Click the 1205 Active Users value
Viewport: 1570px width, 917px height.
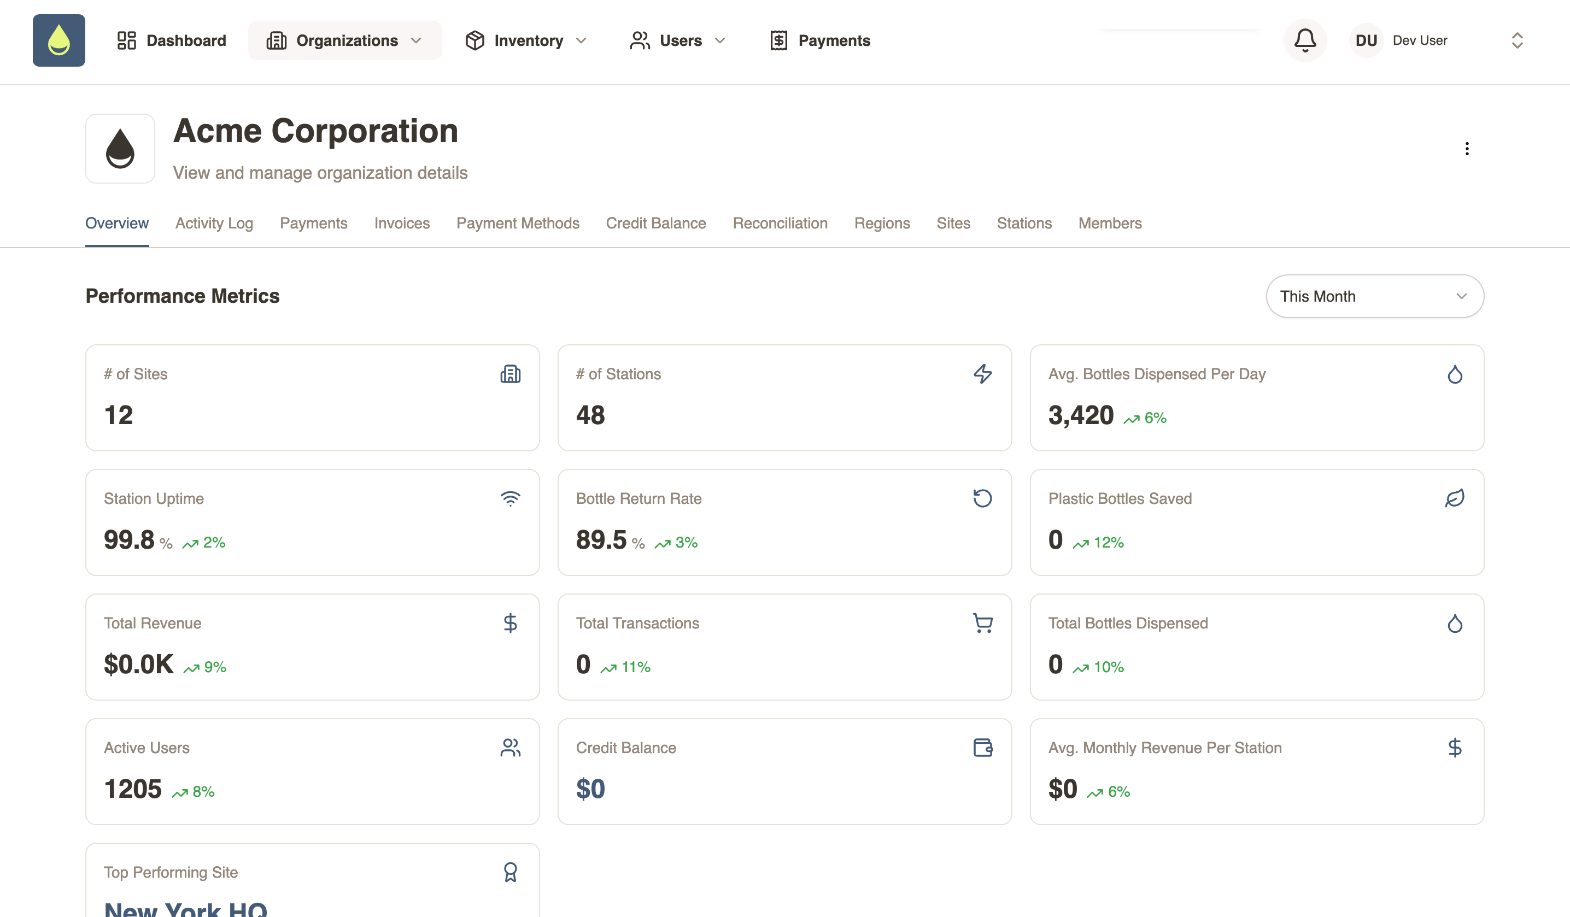point(133,789)
